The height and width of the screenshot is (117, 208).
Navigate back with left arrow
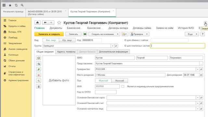[45, 23]
